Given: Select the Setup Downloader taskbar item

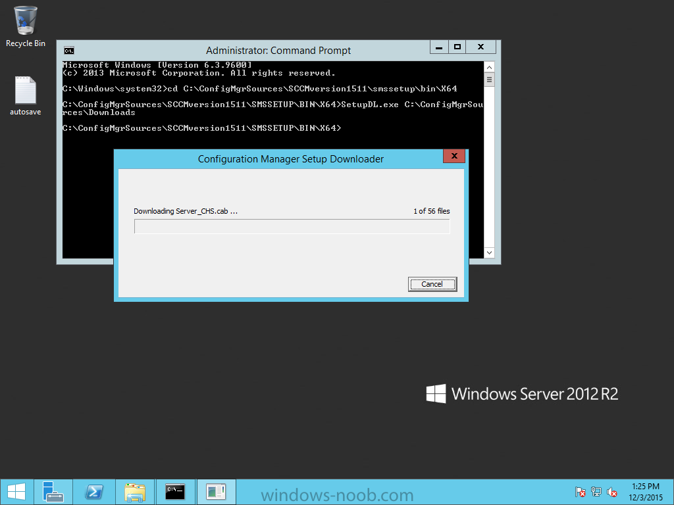Looking at the screenshot, I should [216, 492].
